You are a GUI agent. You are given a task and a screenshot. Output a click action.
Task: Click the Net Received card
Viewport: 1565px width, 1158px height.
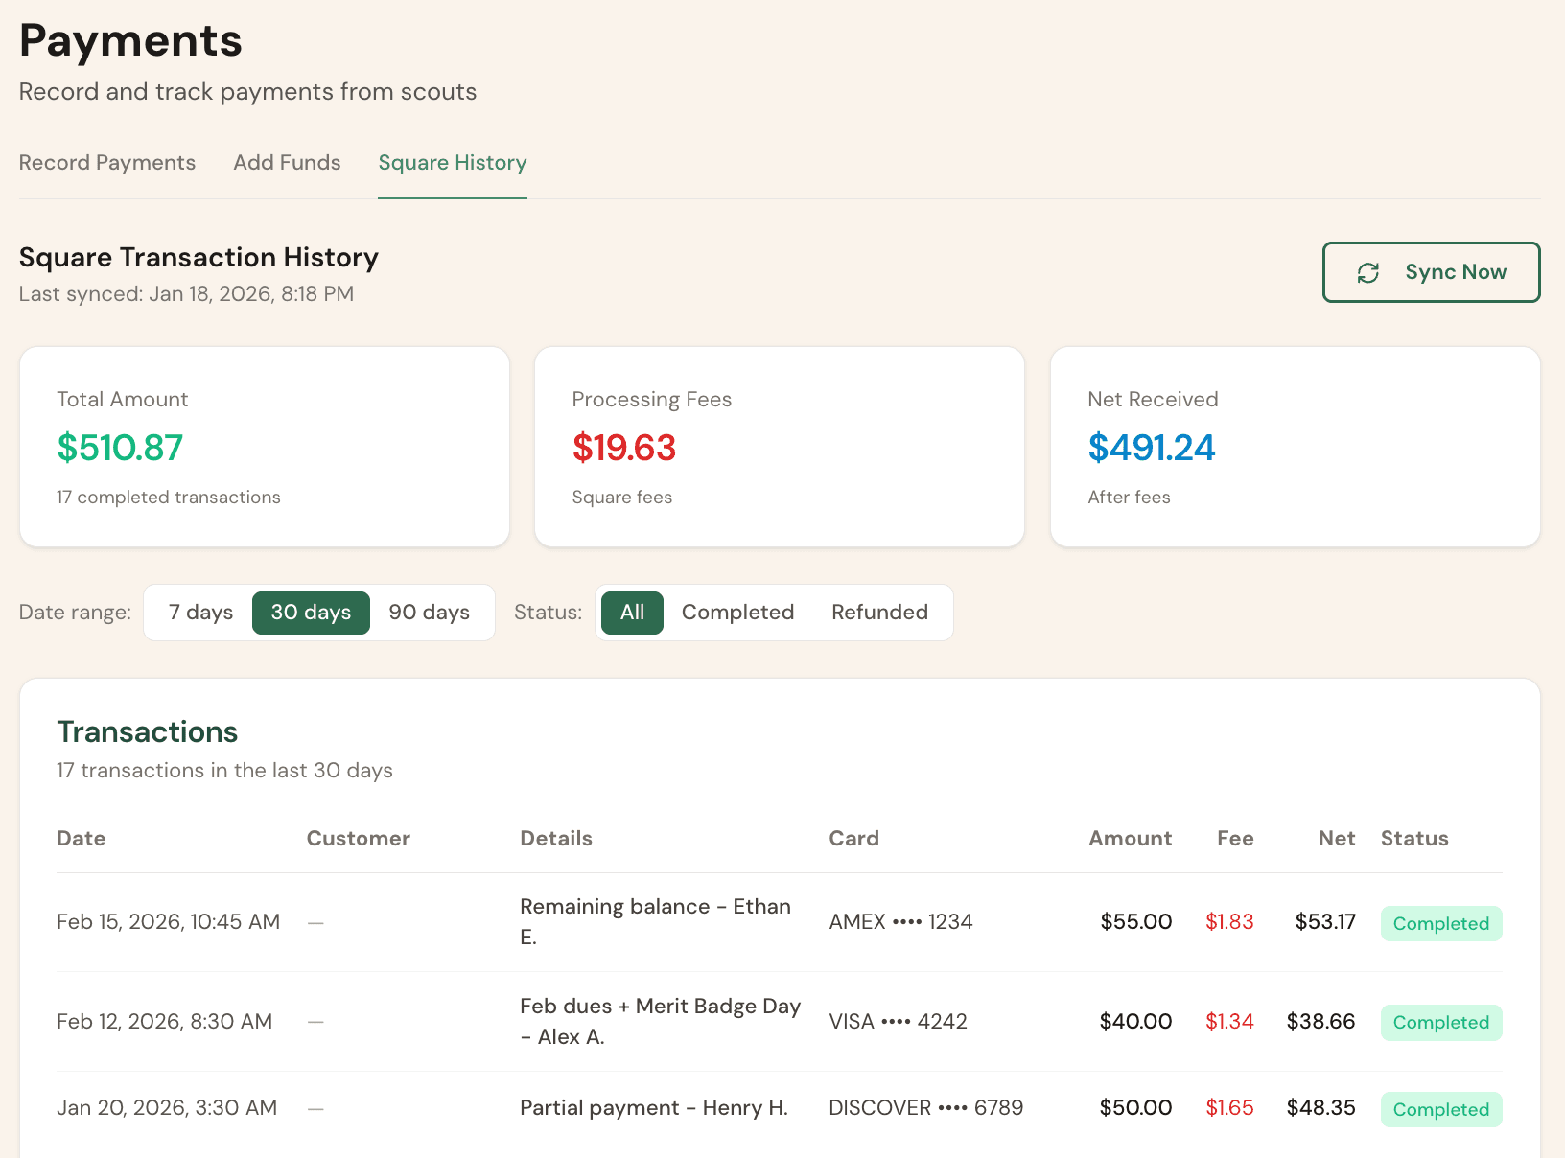point(1295,447)
